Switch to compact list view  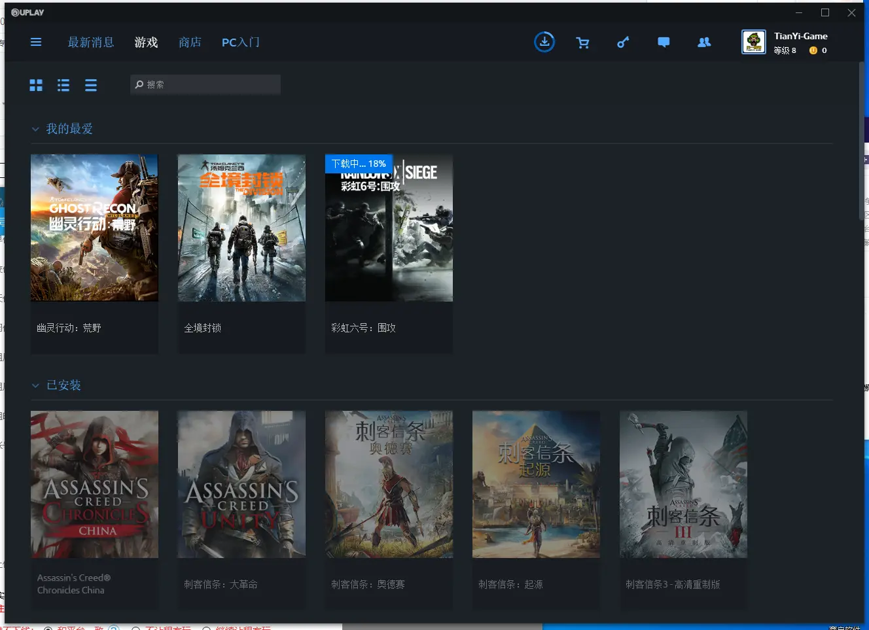coord(91,85)
